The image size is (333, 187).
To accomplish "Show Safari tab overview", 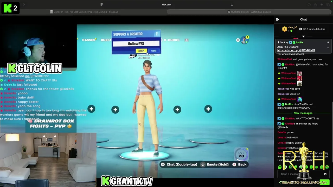I will tap(328, 5).
